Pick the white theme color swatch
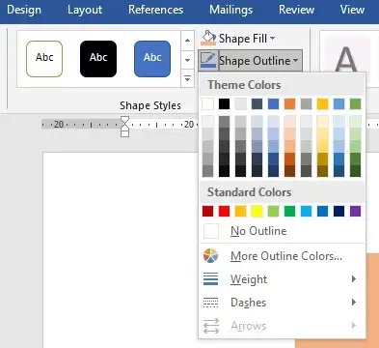 (207, 103)
